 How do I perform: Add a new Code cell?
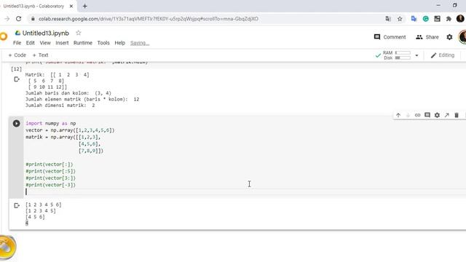tap(17, 55)
